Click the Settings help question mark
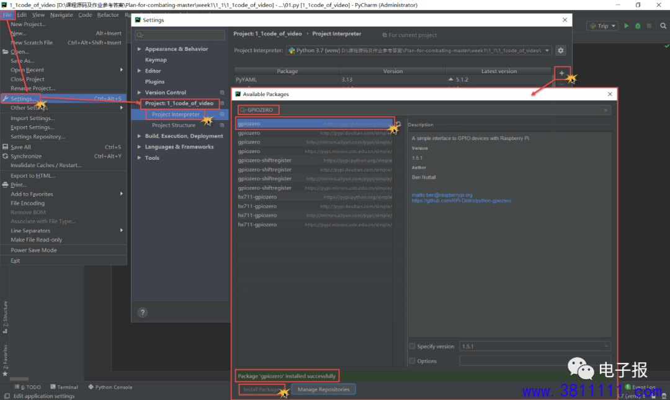This screenshot has width=670, height=400. click(x=143, y=312)
